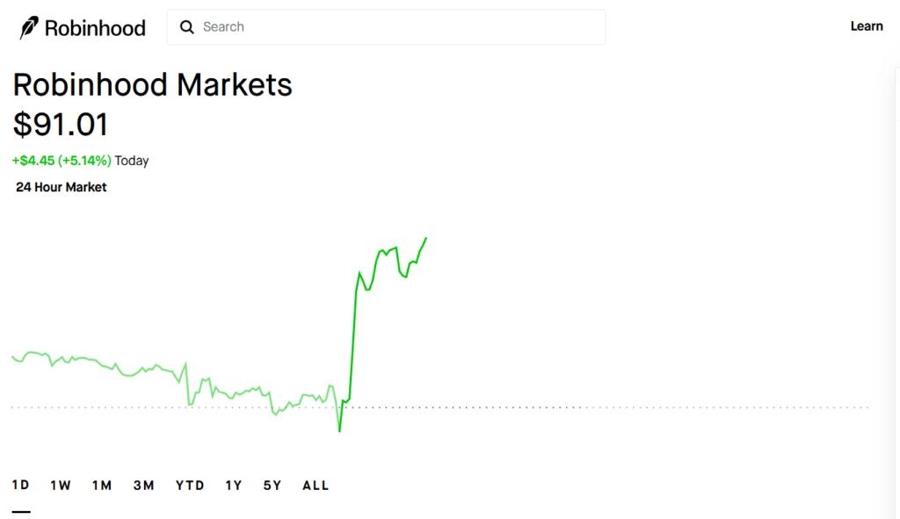Click the 24 Hour Market label
Screen dimensions: 900x519
click(62, 187)
